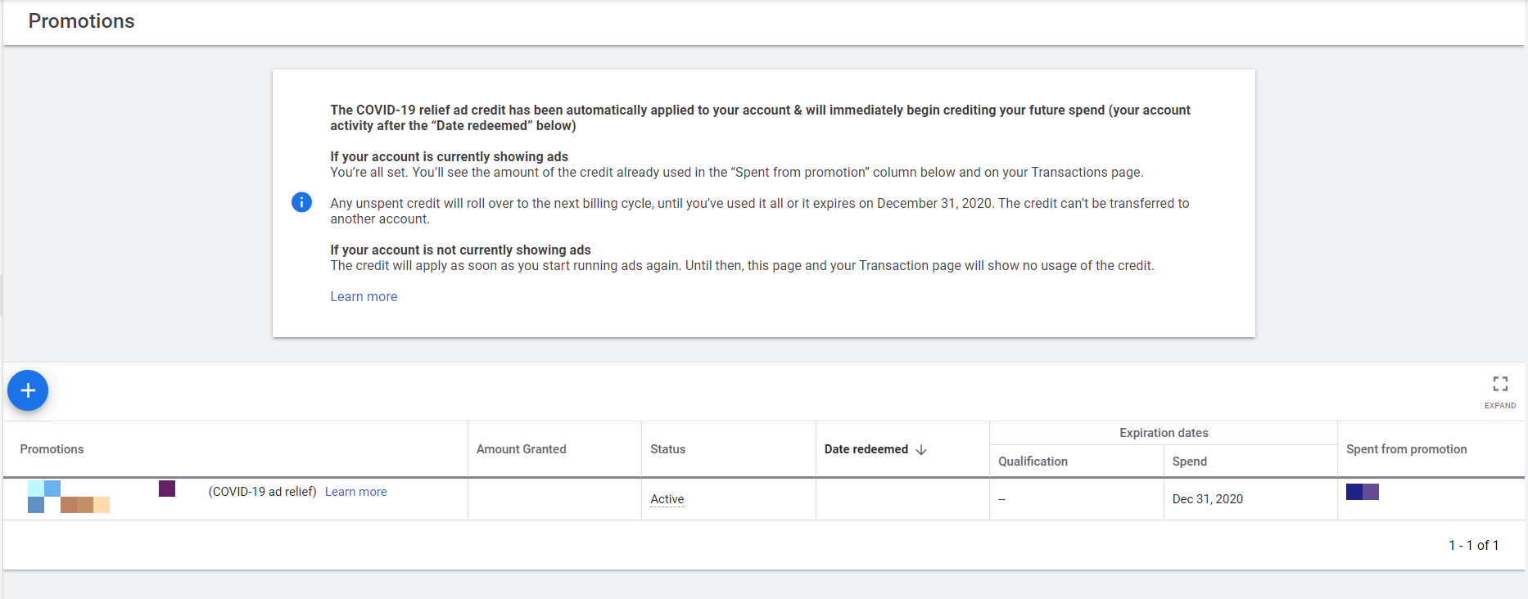Select the Dec 31, 2020 expiration cell
Image resolution: width=1528 pixels, height=599 pixels.
click(1207, 499)
